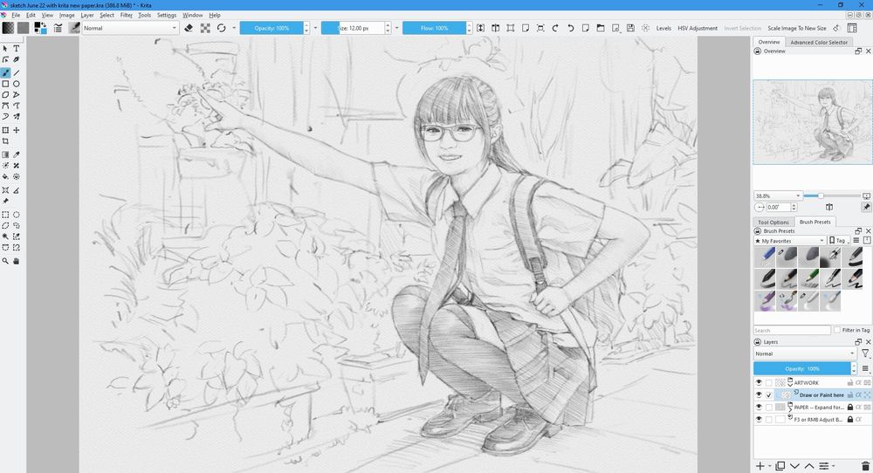Select the Contiguous Selection magic wand tool

5,236
